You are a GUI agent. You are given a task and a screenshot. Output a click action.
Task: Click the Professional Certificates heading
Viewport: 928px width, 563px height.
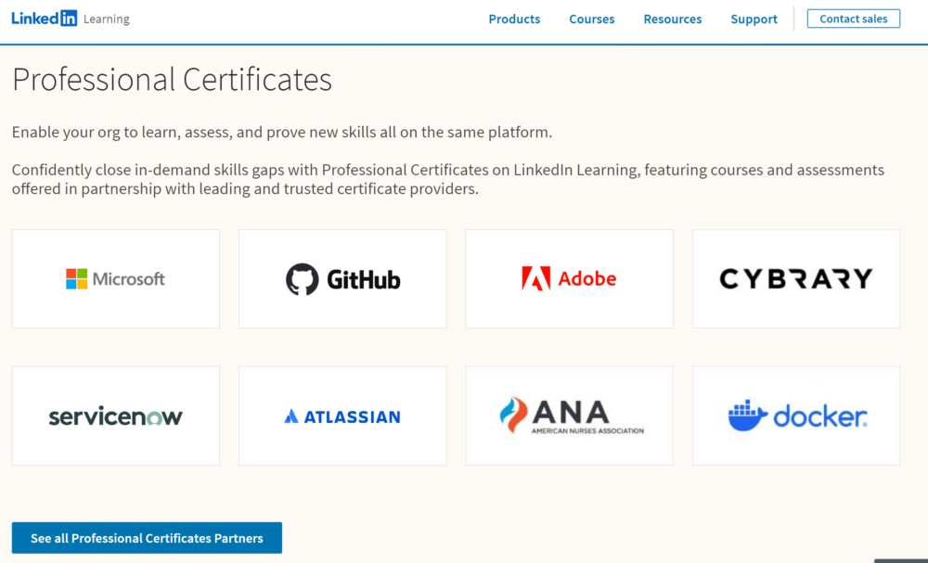(172, 80)
